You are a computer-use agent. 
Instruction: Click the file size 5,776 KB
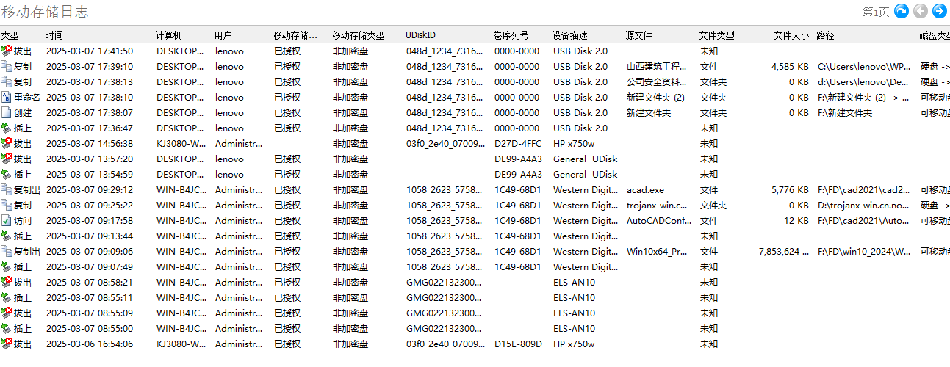[790, 189]
